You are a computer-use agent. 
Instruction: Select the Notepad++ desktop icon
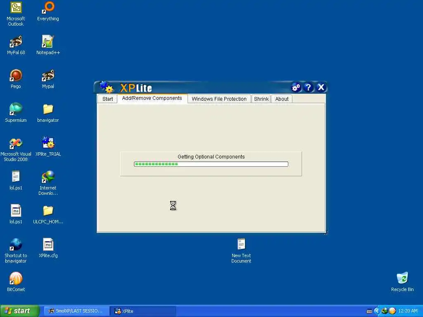pos(48,45)
